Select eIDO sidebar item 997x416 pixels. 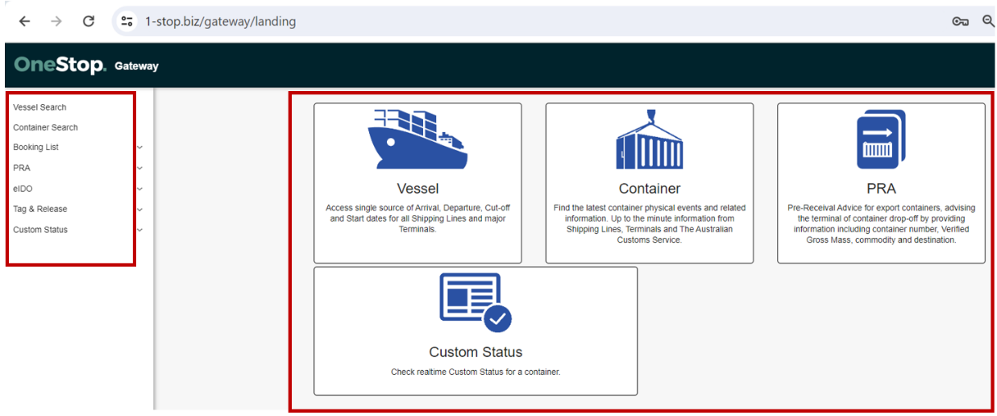[22, 189]
